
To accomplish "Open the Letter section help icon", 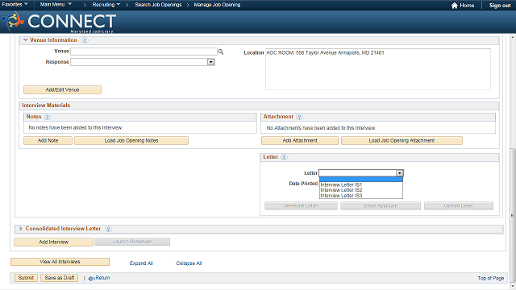I will pos(285,157).
